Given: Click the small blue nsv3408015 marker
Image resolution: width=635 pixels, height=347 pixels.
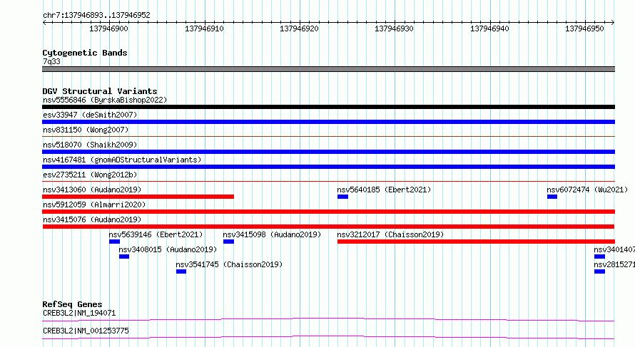Looking at the screenshot, I should tap(124, 257).
